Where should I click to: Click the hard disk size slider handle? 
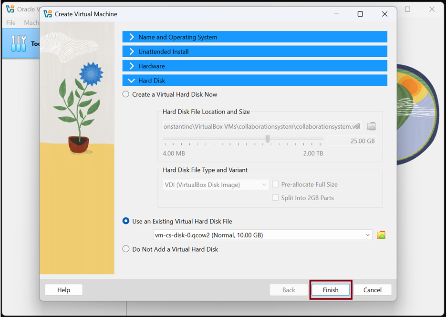pyautogui.click(x=268, y=139)
